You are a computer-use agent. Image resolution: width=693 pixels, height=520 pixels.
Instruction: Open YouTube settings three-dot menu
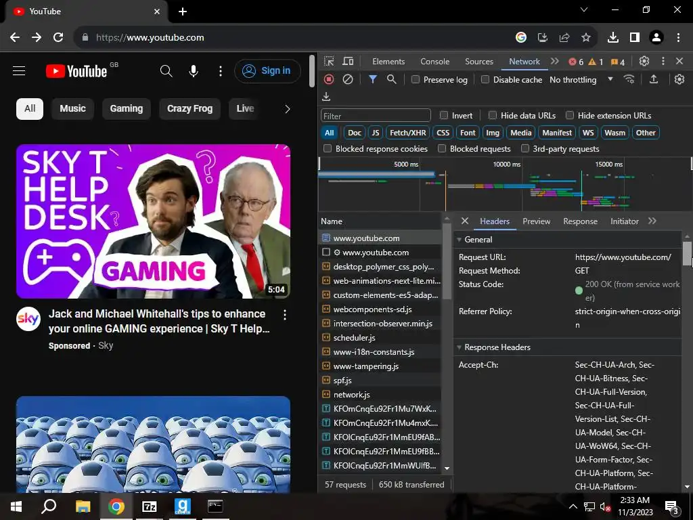(221, 70)
